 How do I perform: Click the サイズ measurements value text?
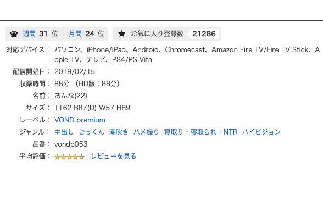[92, 108]
